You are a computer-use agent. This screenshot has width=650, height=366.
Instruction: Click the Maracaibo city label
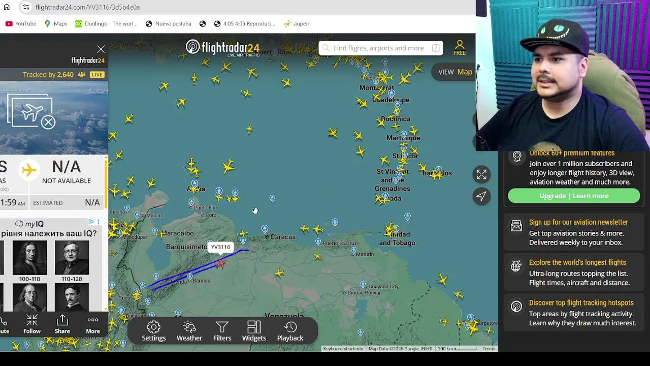(176, 233)
